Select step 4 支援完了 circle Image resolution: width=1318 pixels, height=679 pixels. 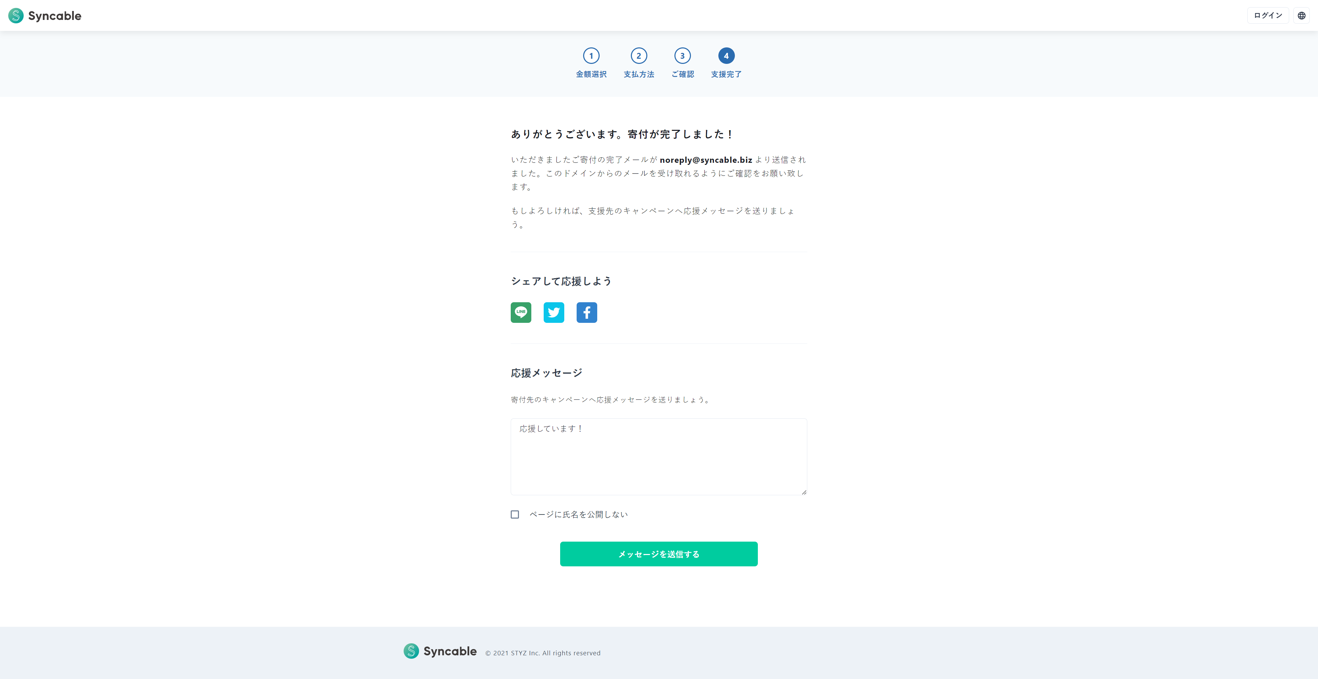726,56
